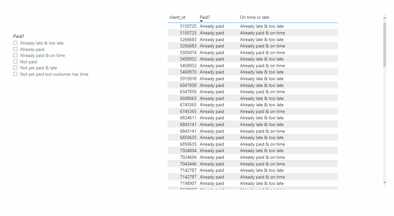The height and width of the screenshot is (216, 394).
Task: Click 'Already paid & on time' in row 5305074
Action: [x=262, y=52]
